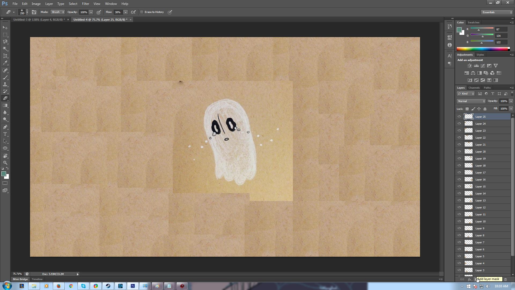
Task: Select the Hand tool
Action: 5,156
